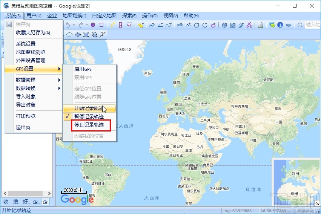Click the VIP icon in toolbar
This screenshot has width=321, height=214.
(x=289, y=25)
